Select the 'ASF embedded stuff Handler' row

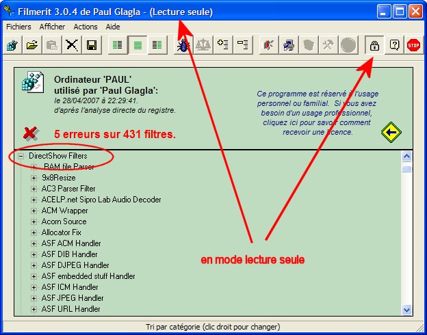88,276
